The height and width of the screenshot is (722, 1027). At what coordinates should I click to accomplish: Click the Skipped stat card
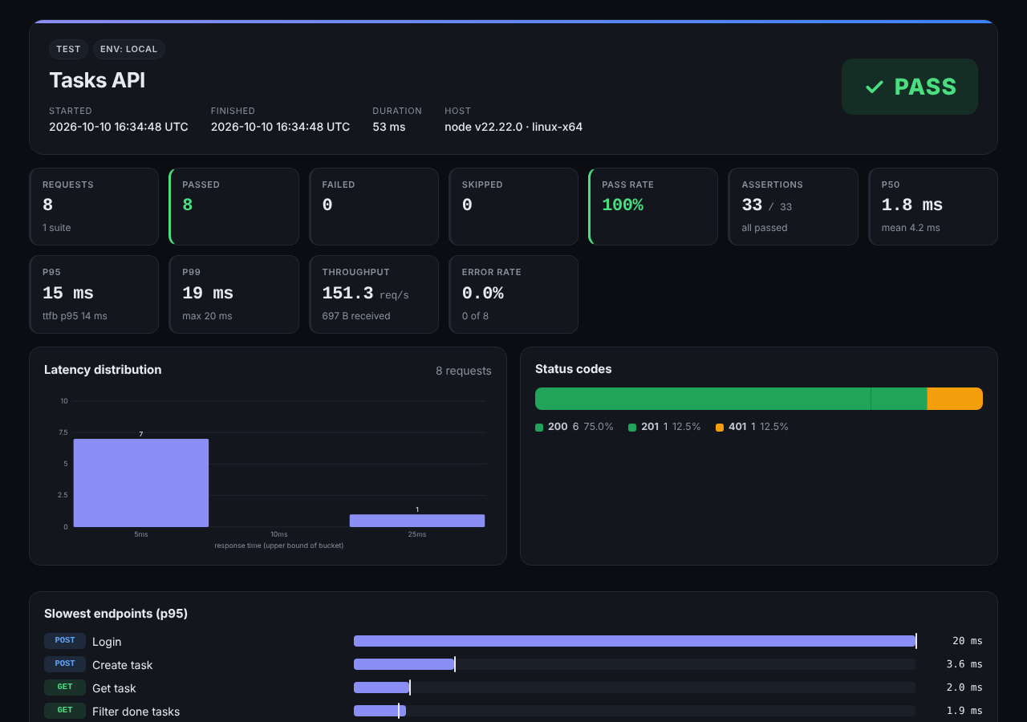pos(513,206)
